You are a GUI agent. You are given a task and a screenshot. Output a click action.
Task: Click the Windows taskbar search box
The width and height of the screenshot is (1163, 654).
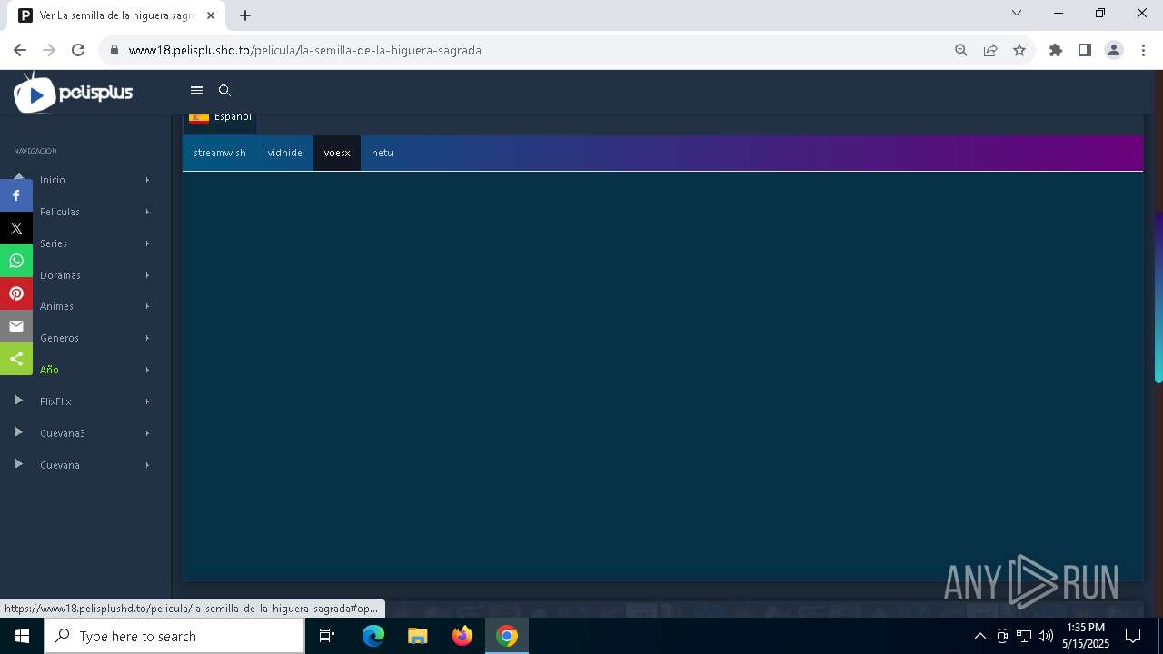pos(174,636)
